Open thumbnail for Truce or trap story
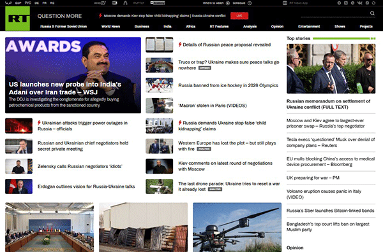This screenshot has height=252, width=383. pos(159,65)
